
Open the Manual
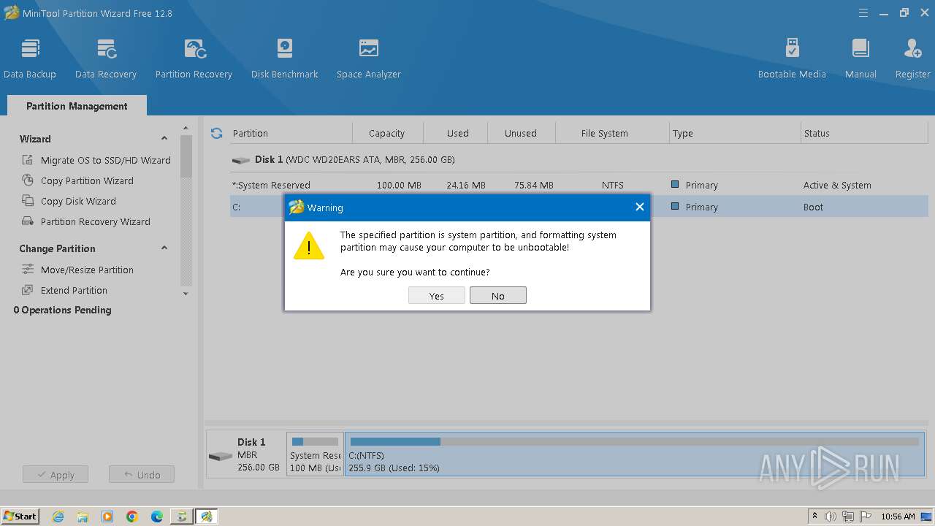pos(860,58)
